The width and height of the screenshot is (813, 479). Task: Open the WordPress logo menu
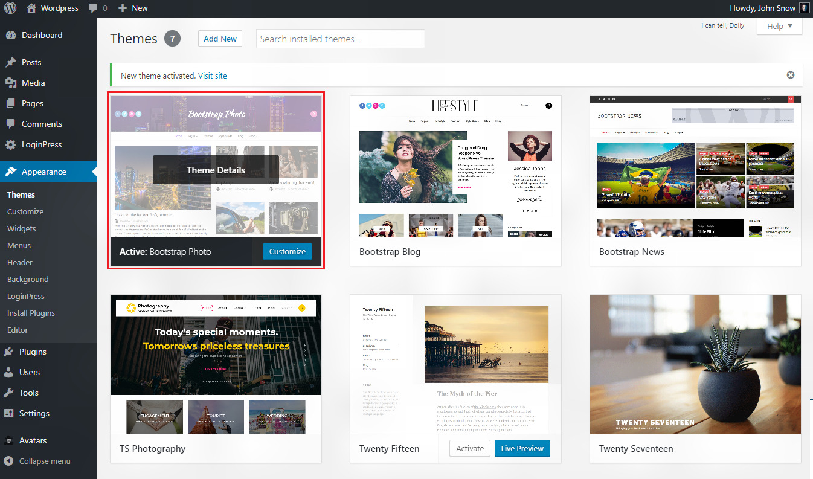pyautogui.click(x=11, y=8)
